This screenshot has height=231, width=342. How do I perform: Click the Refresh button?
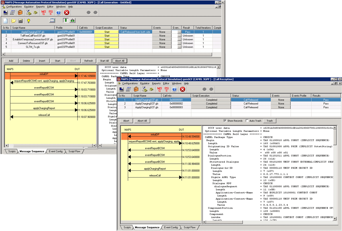[x=89, y=61]
